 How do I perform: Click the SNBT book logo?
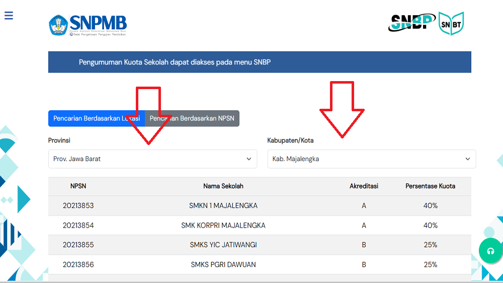(451, 23)
